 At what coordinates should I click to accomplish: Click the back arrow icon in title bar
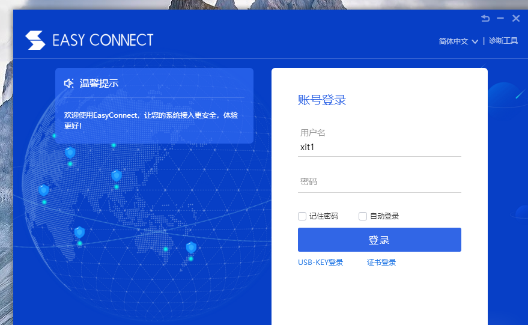click(485, 18)
